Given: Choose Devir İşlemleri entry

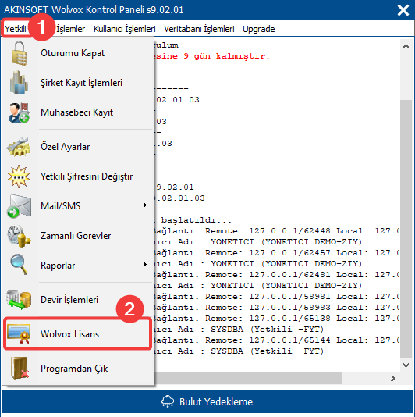Looking at the screenshot, I should tap(78, 300).
